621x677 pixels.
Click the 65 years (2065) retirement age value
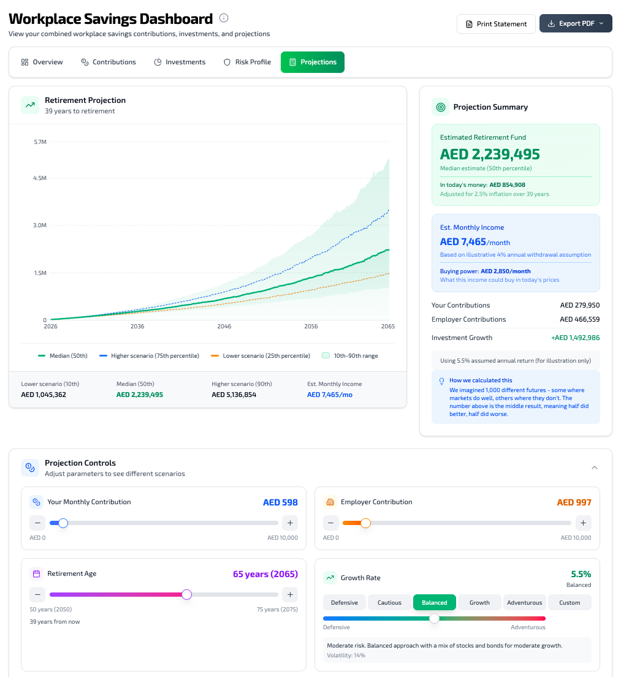pyautogui.click(x=265, y=574)
